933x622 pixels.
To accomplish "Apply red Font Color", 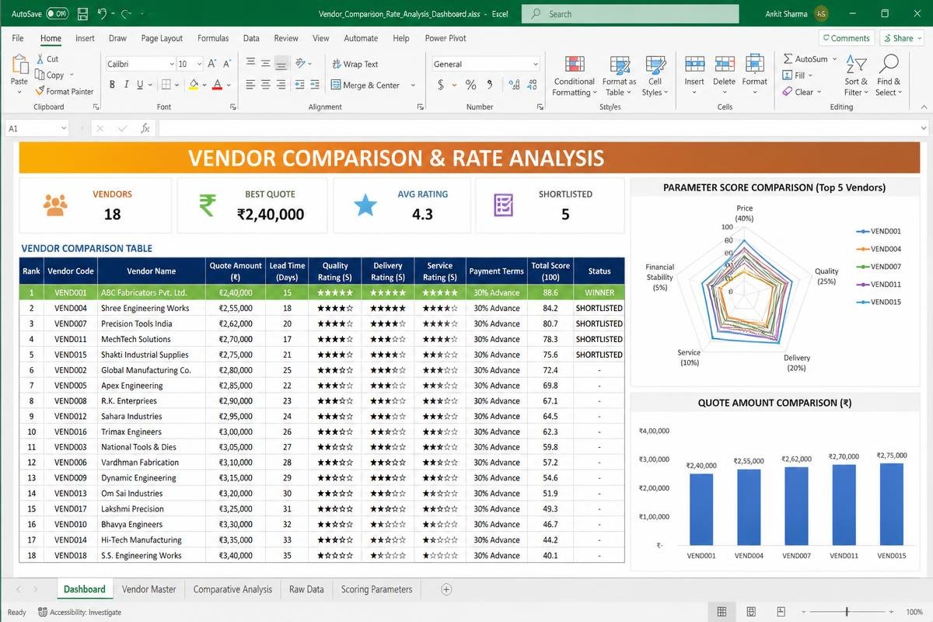I will point(218,85).
